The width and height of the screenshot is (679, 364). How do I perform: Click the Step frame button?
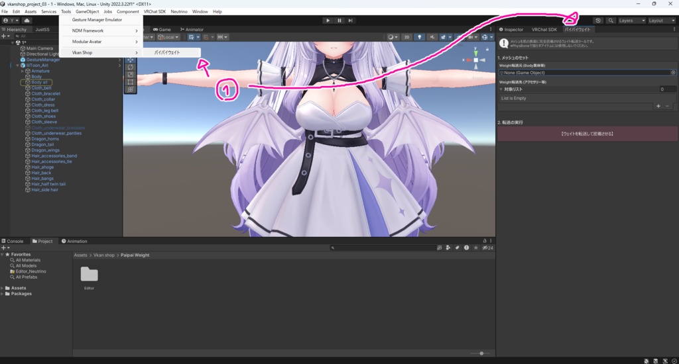(x=350, y=21)
